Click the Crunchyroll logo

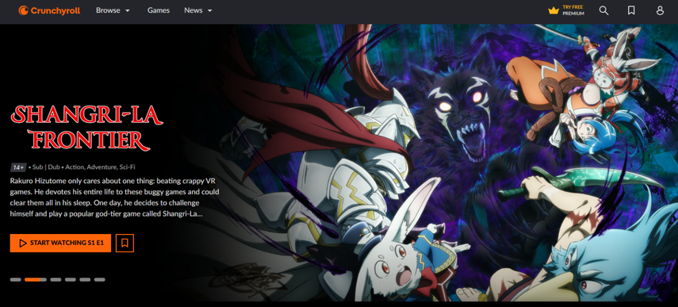click(49, 11)
